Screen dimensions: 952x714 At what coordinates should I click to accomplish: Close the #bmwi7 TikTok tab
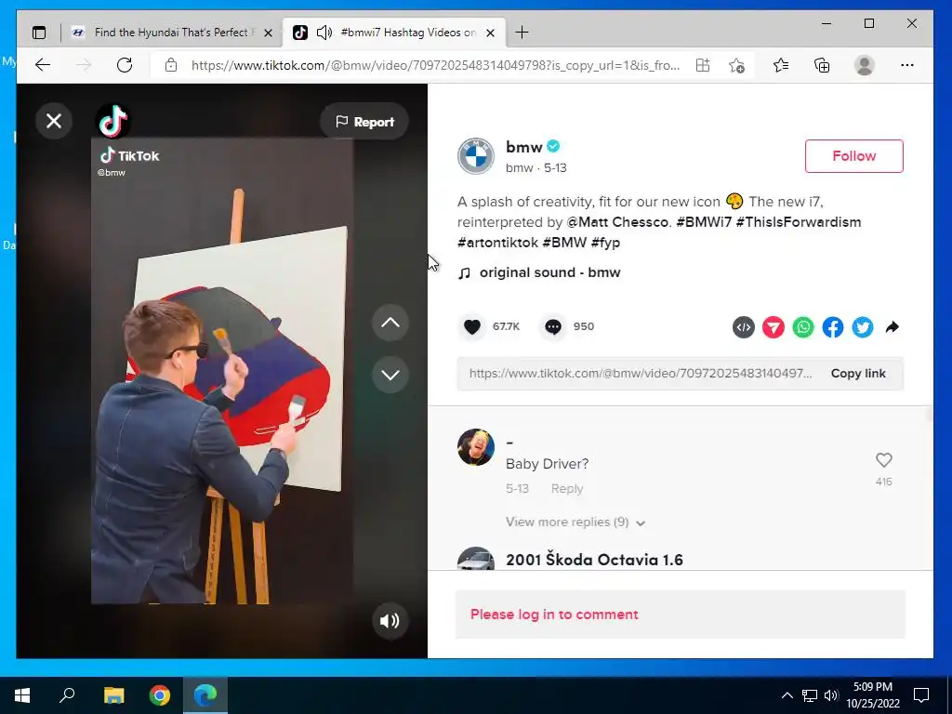click(491, 33)
